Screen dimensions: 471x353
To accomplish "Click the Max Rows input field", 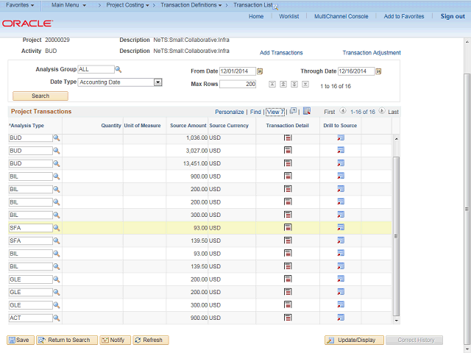I will click(x=238, y=84).
